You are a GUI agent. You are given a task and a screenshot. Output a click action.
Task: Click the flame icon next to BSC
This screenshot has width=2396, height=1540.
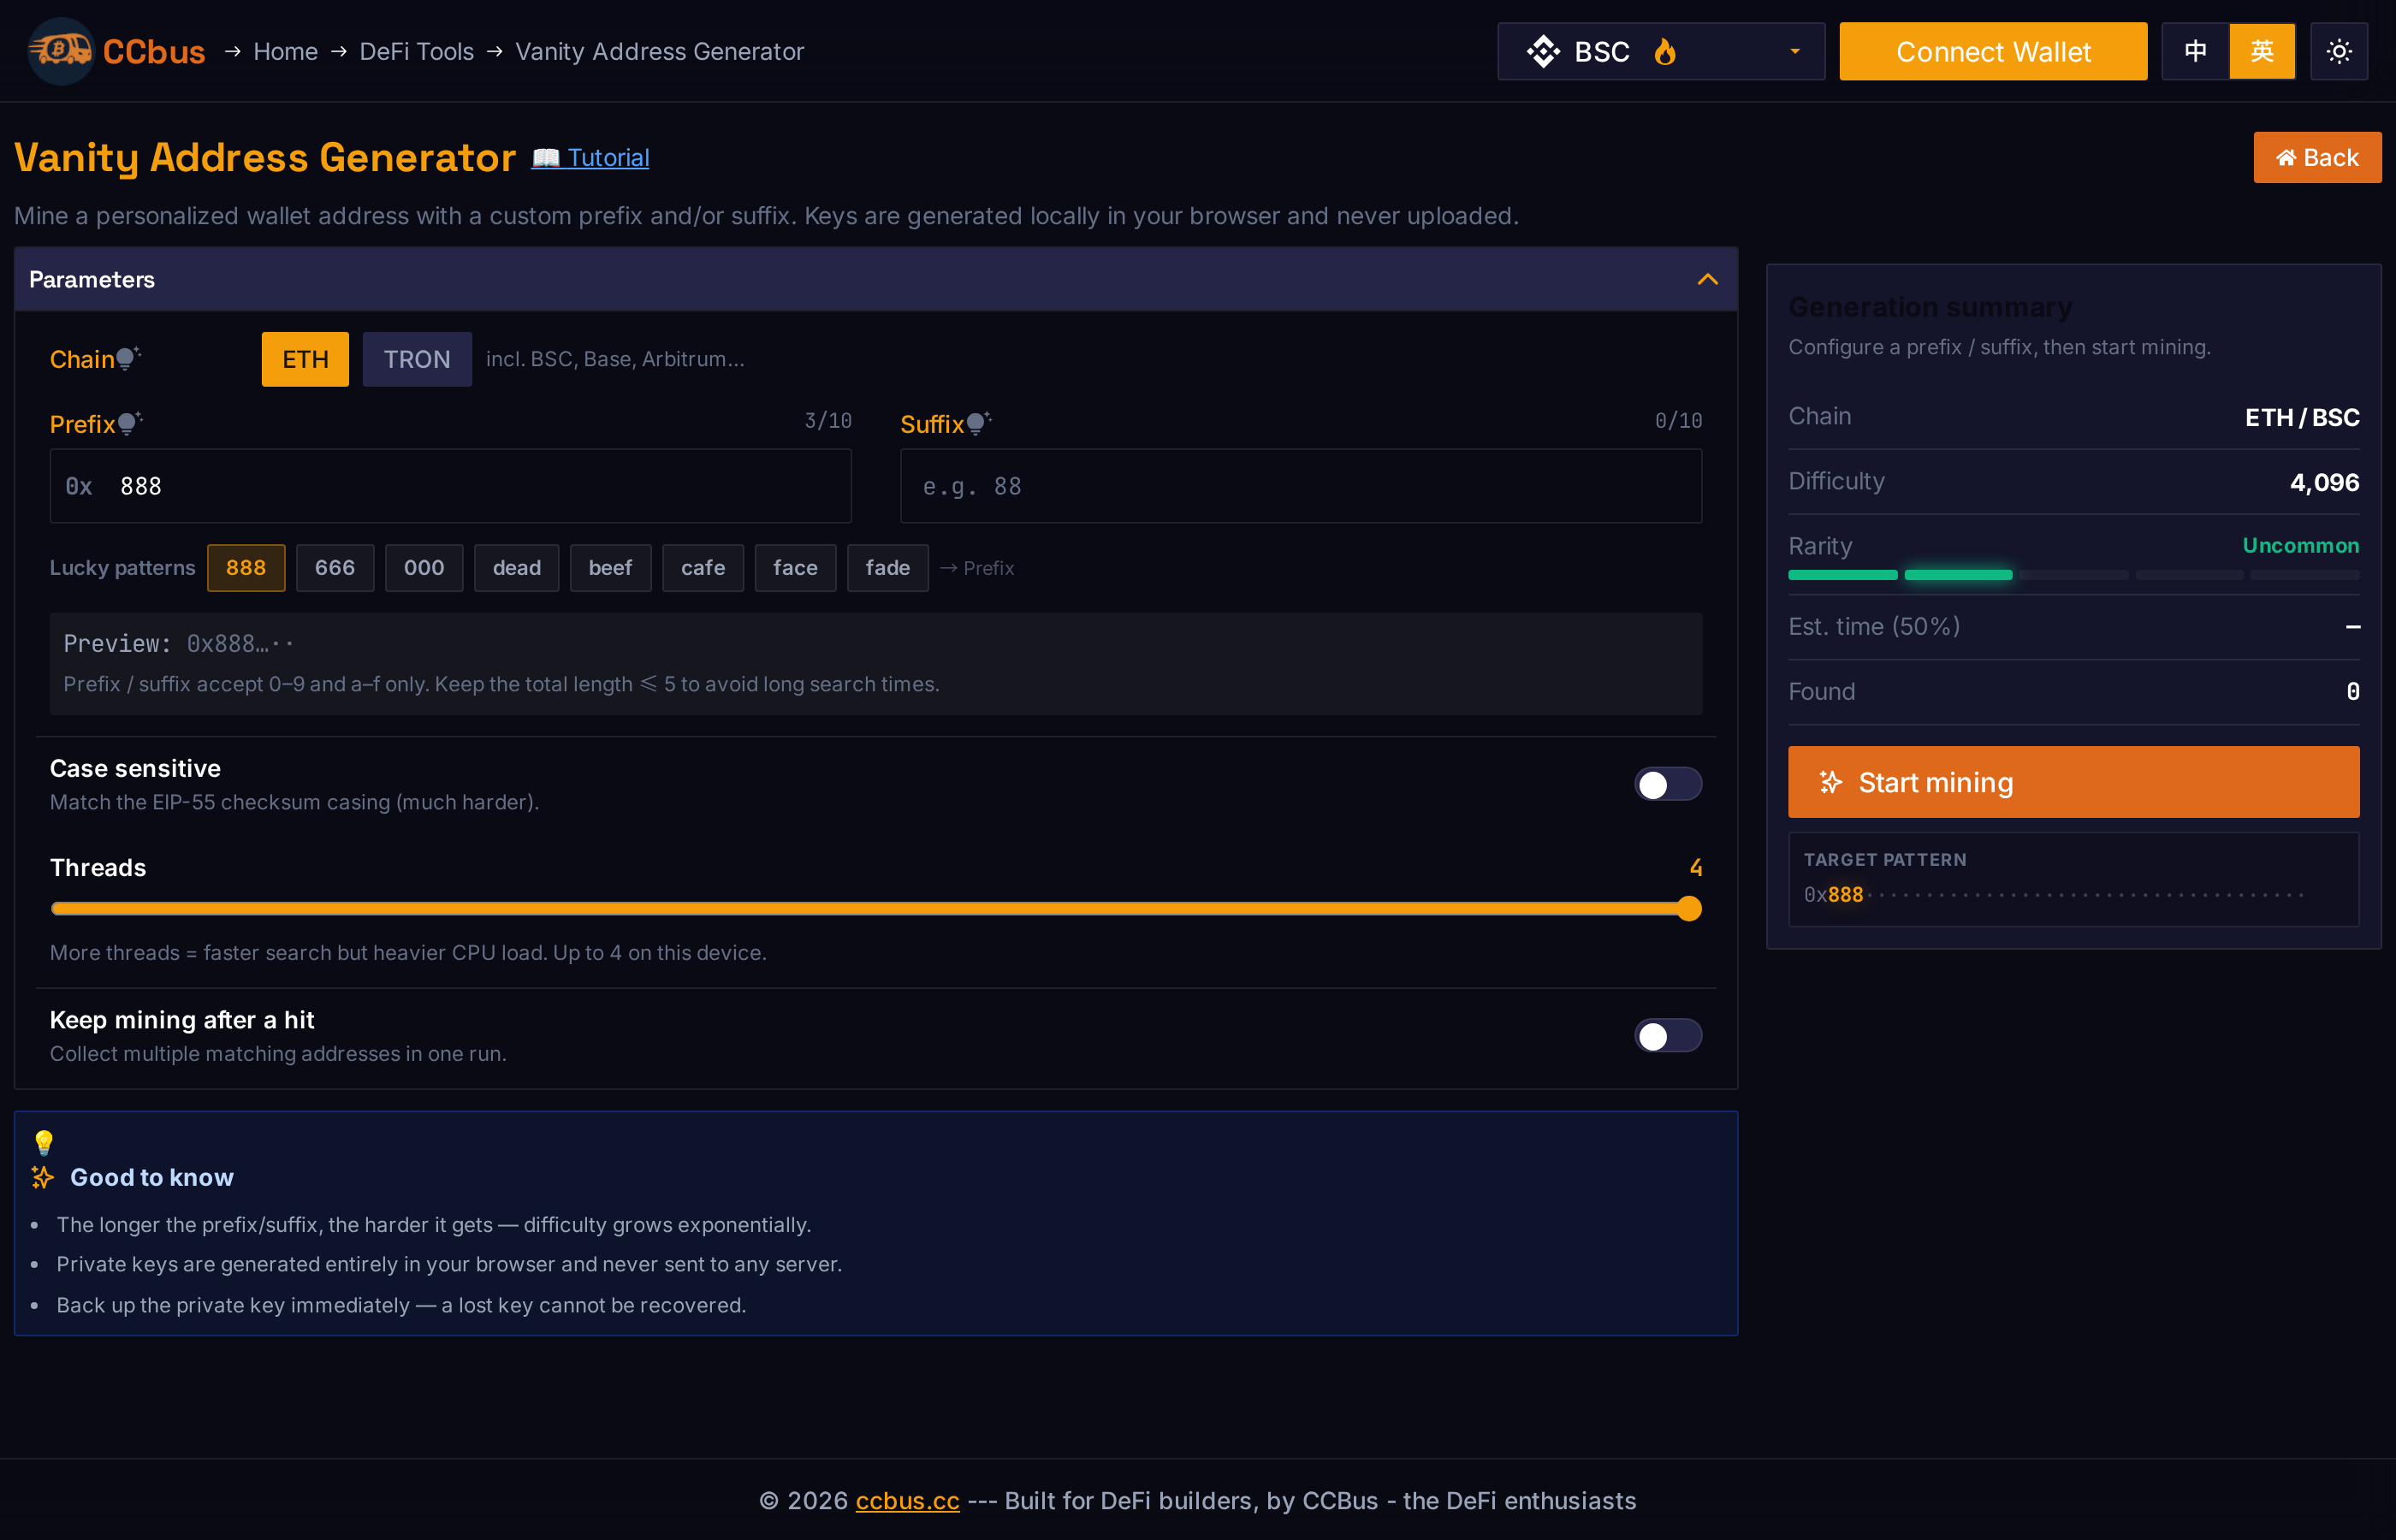[x=1664, y=51]
